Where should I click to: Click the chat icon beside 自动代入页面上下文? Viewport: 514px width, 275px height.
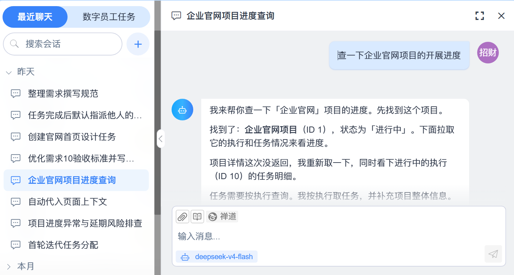coord(16,202)
